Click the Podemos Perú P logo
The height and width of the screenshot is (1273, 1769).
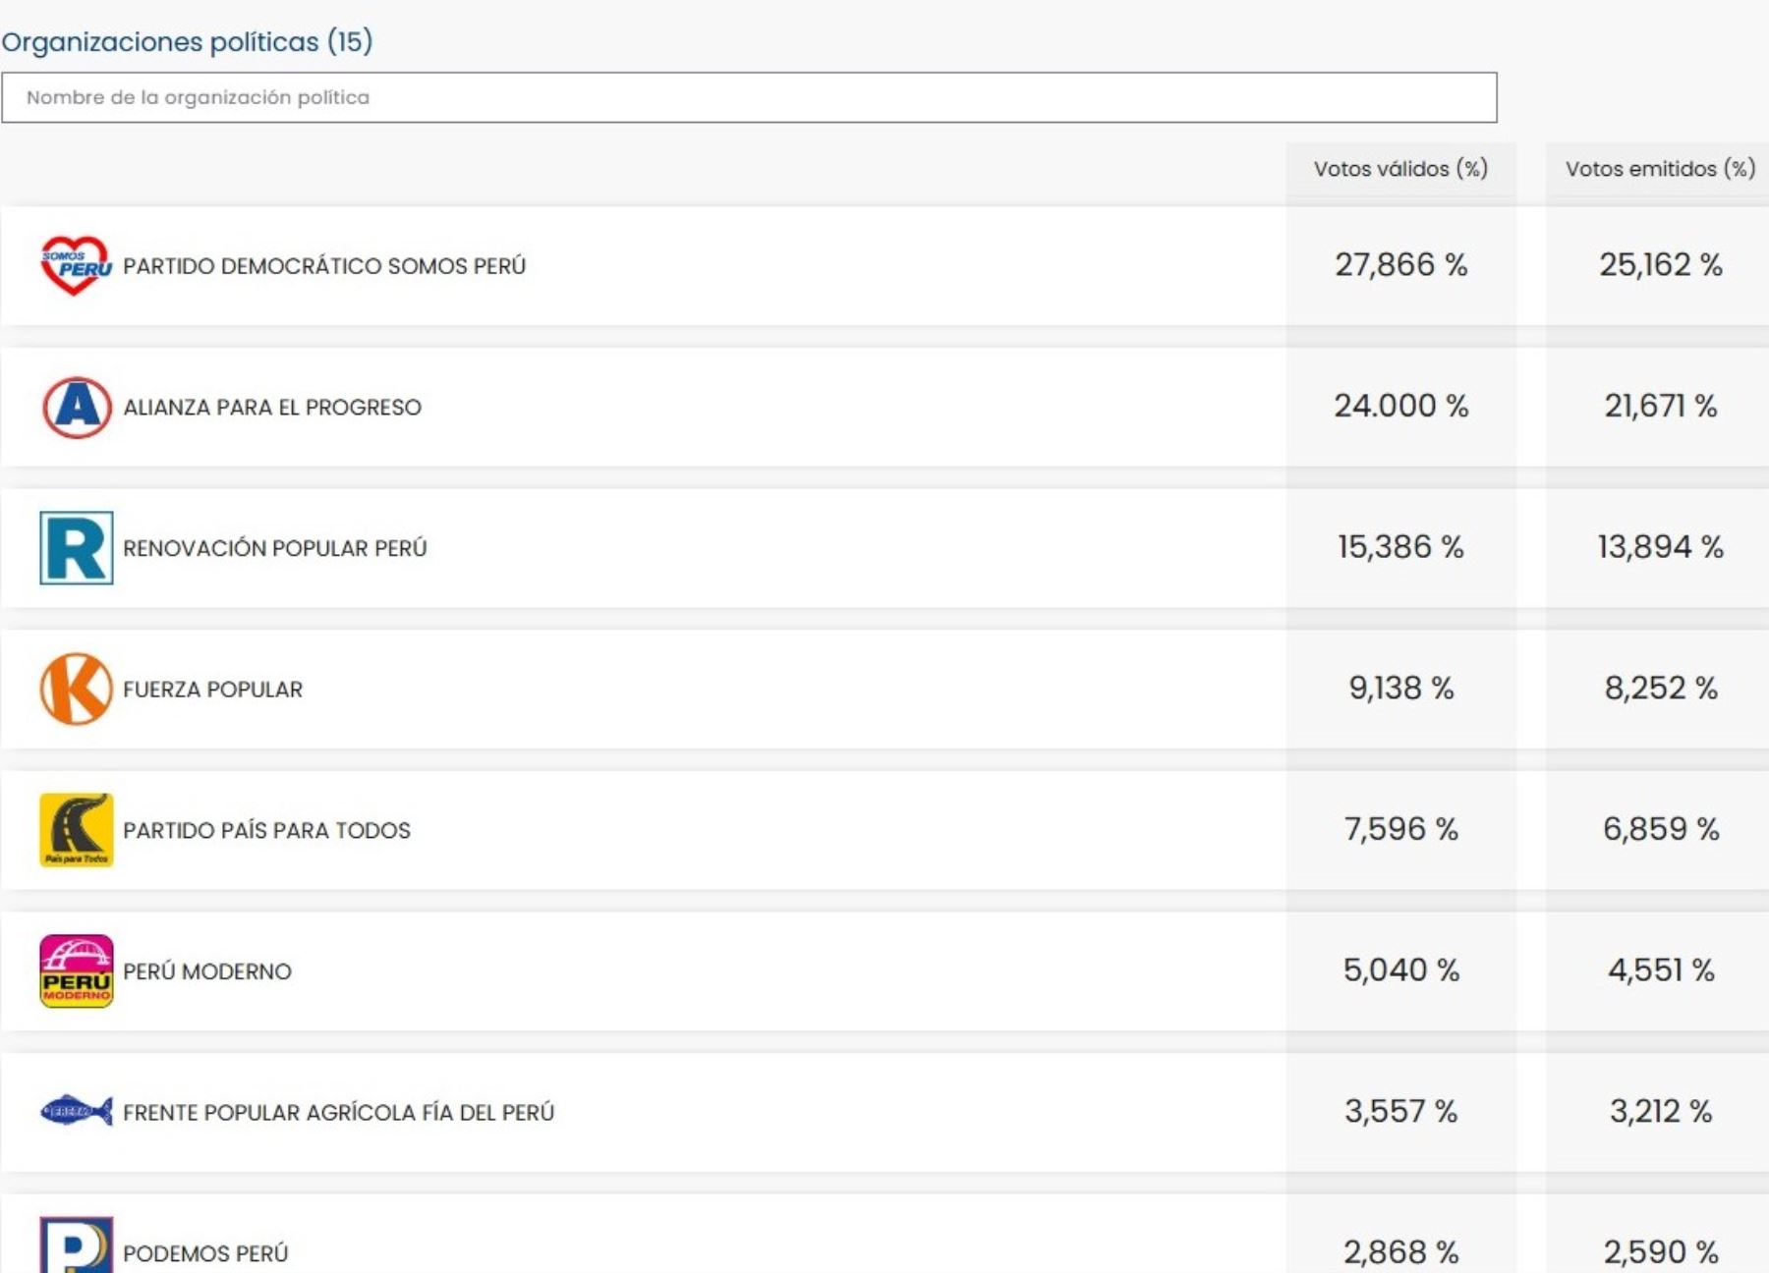pyautogui.click(x=77, y=1245)
